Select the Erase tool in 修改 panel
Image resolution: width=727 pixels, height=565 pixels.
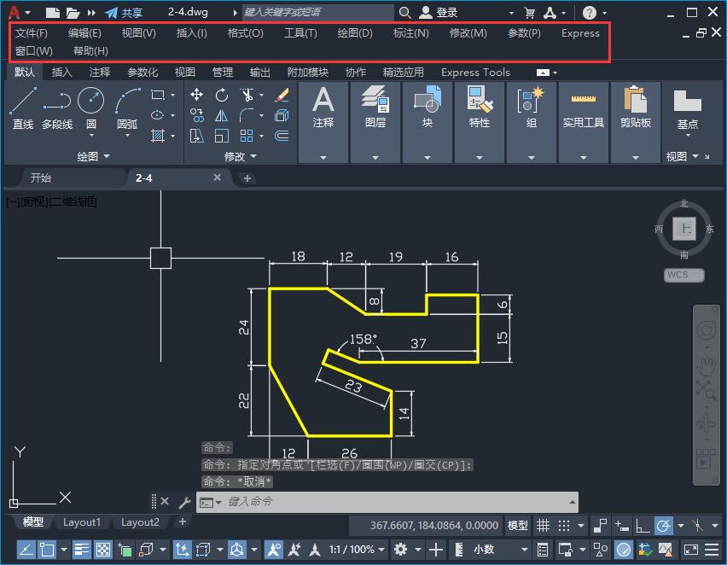[x=283, y=95]
